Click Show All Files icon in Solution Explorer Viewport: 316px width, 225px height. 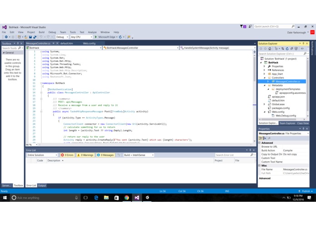(x=296, y=49)
